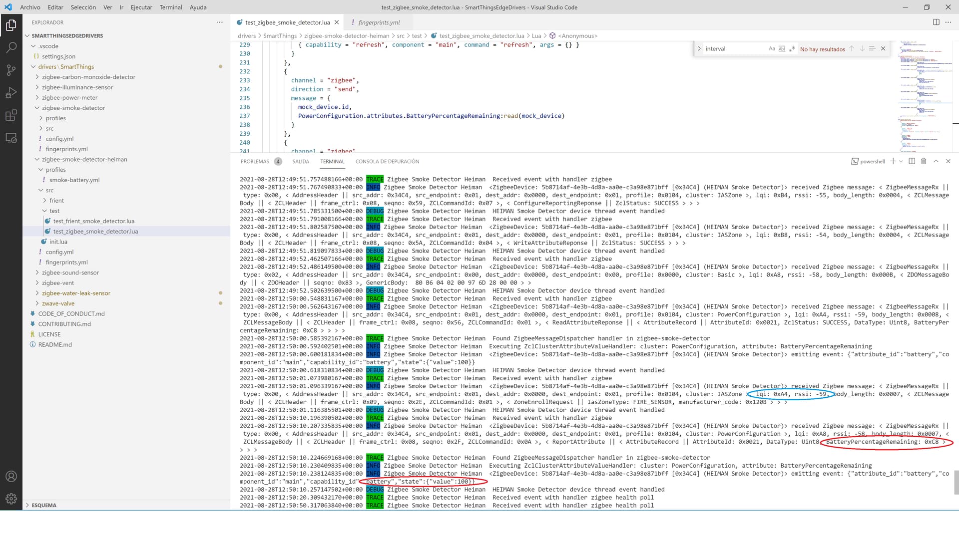Toggle find in selection
This screenshot has height=539, width=959.
[872, 48]
